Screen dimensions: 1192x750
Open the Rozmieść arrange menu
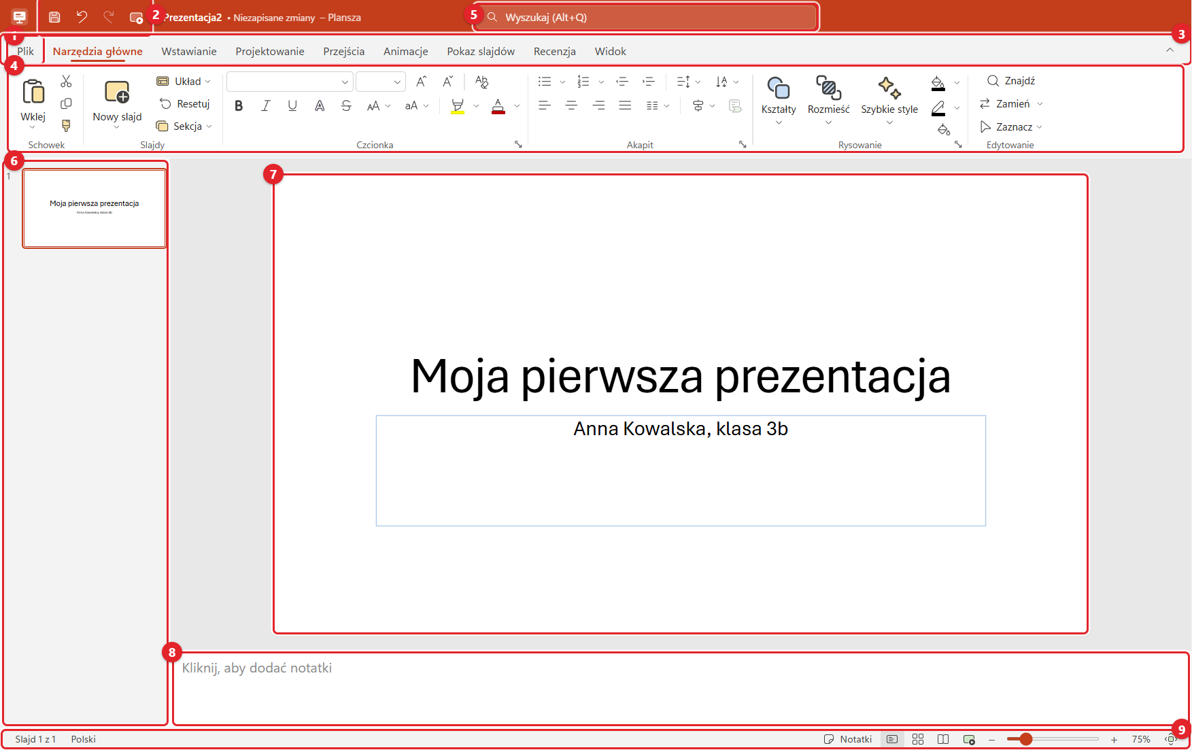(828, 101)
